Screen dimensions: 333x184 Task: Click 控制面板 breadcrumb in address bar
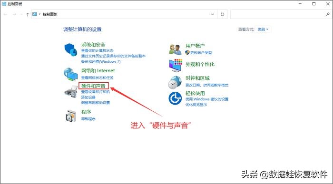(50, 14)
